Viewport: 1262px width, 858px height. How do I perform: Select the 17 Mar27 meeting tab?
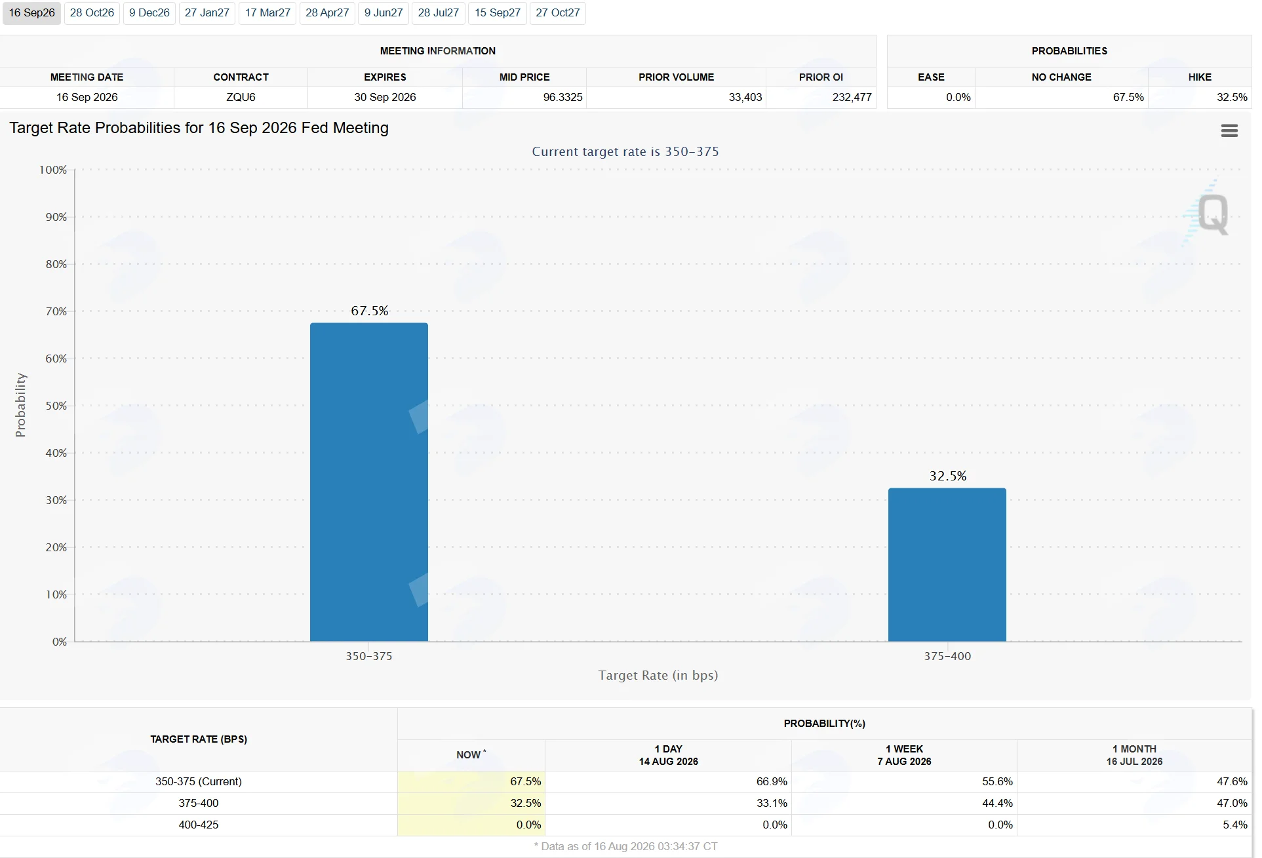click(267, 13)
